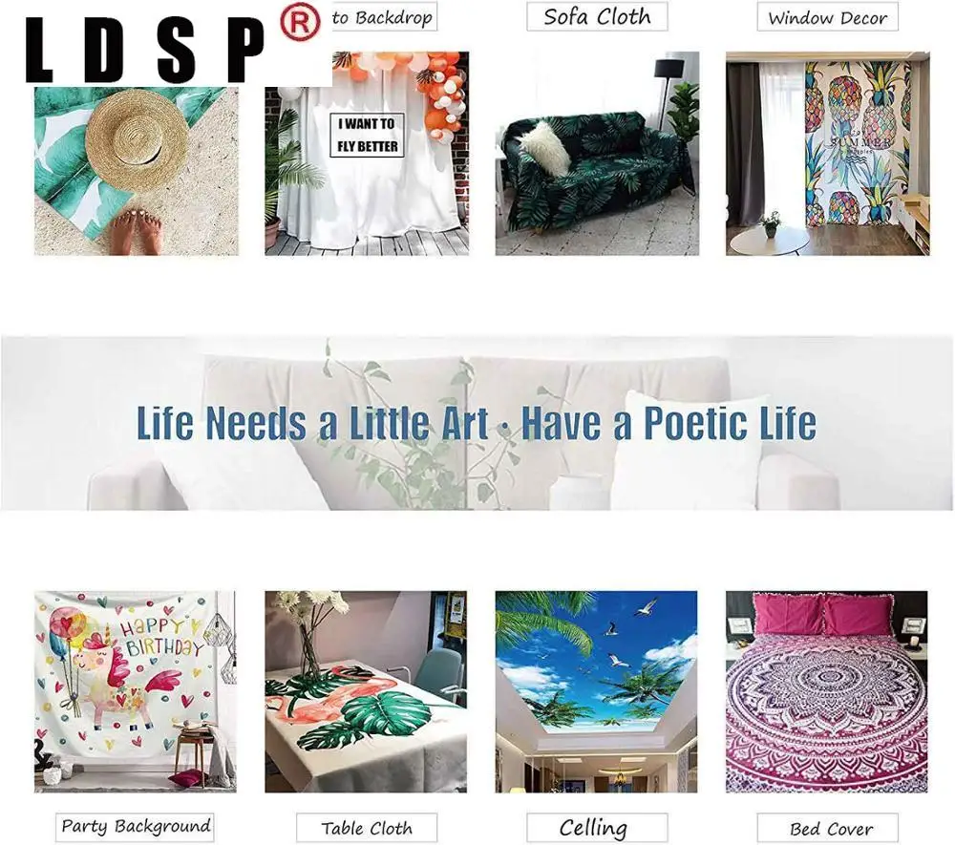Select the green leaf sofa cloth image
Viewport: 955px width, 845px height.
tap(597, 154)
